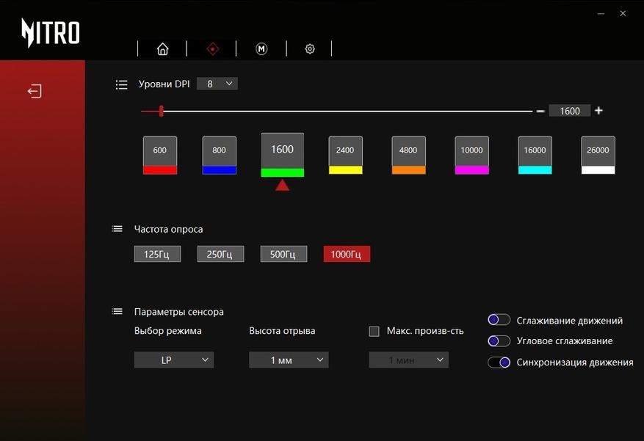Viewport: 644px width, 441px height.
Task: Click green color swatch under 1600
Action: pyautogui.click(x=283, y=172)
